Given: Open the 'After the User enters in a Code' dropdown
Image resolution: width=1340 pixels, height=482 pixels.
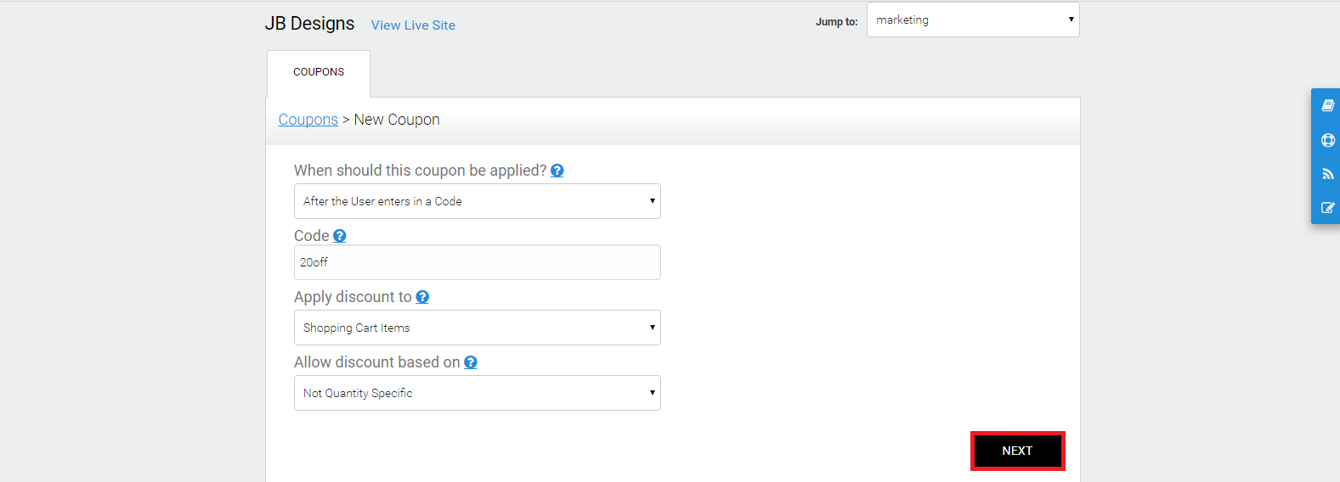Looking at the screenshot, I should [477, 201].
